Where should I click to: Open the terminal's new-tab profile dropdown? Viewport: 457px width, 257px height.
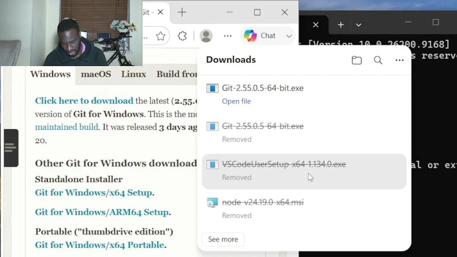pyautogui.click(x=358, y=25)
